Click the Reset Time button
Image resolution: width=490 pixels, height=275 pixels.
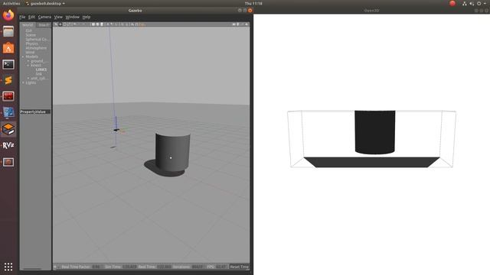[x=239, y=267]
